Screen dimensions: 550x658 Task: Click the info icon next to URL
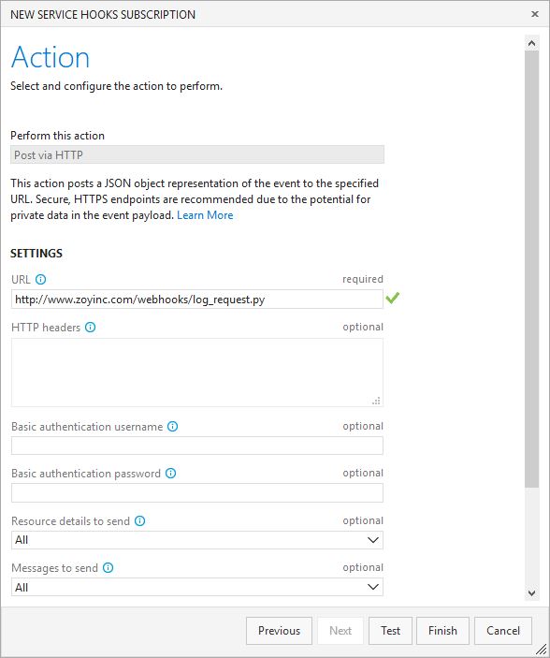tap(41, 280)
